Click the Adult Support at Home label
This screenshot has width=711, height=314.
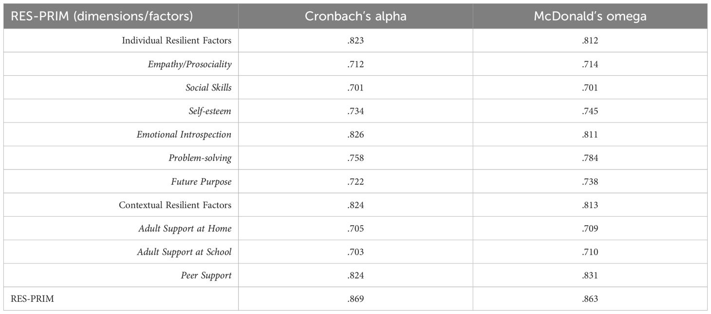point(185,228)
